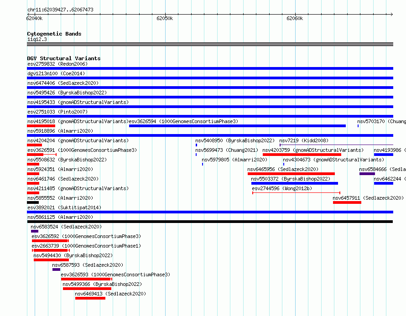
Task: Open nsv5918896 (Almarri2020) variant
Action: click(x=60, y=131)
